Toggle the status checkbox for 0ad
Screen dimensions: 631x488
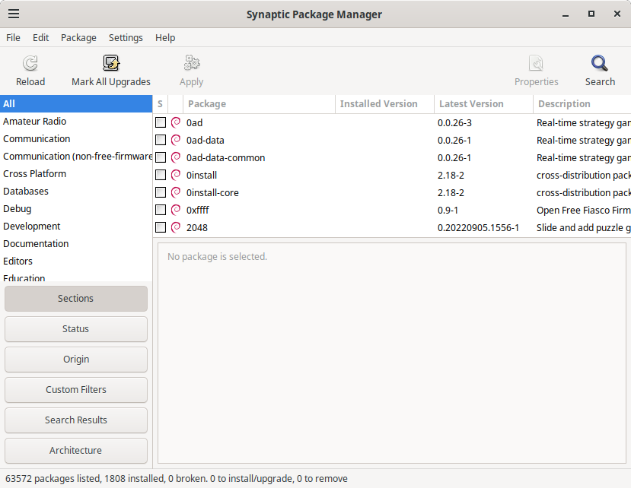(161, 122)
